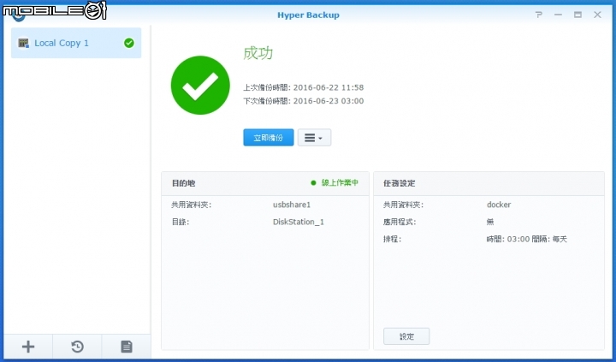
Task: Close the Hyper Backup window
Action: coord(597,15)
